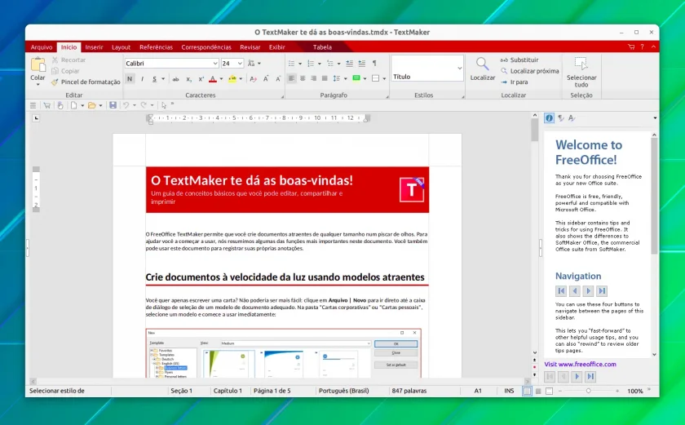Viewport: 685px width, 425px height.
Task: Click the Localizar magnifier icon
Action: (482, 64)
